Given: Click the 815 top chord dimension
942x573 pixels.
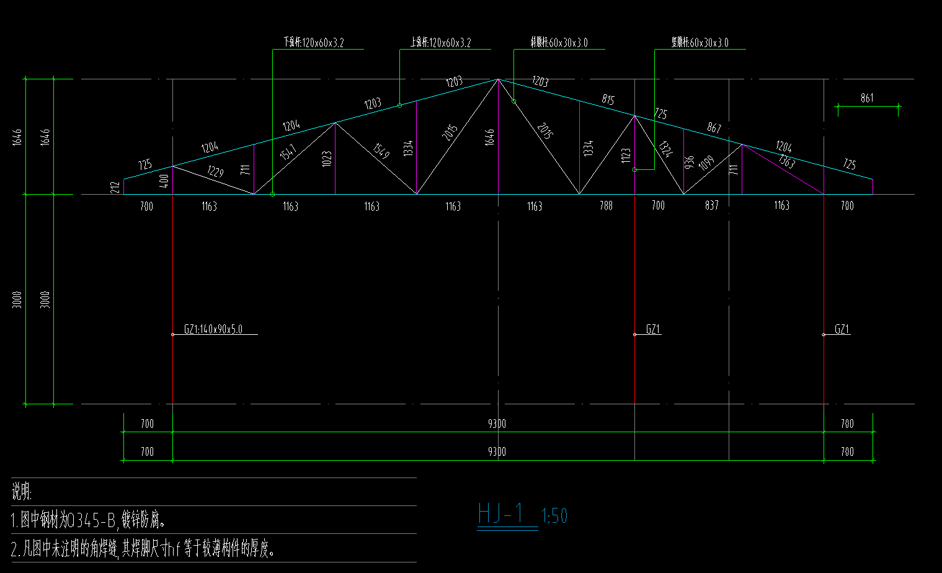Looking at the screenshot, I should [x=608, y=99].
